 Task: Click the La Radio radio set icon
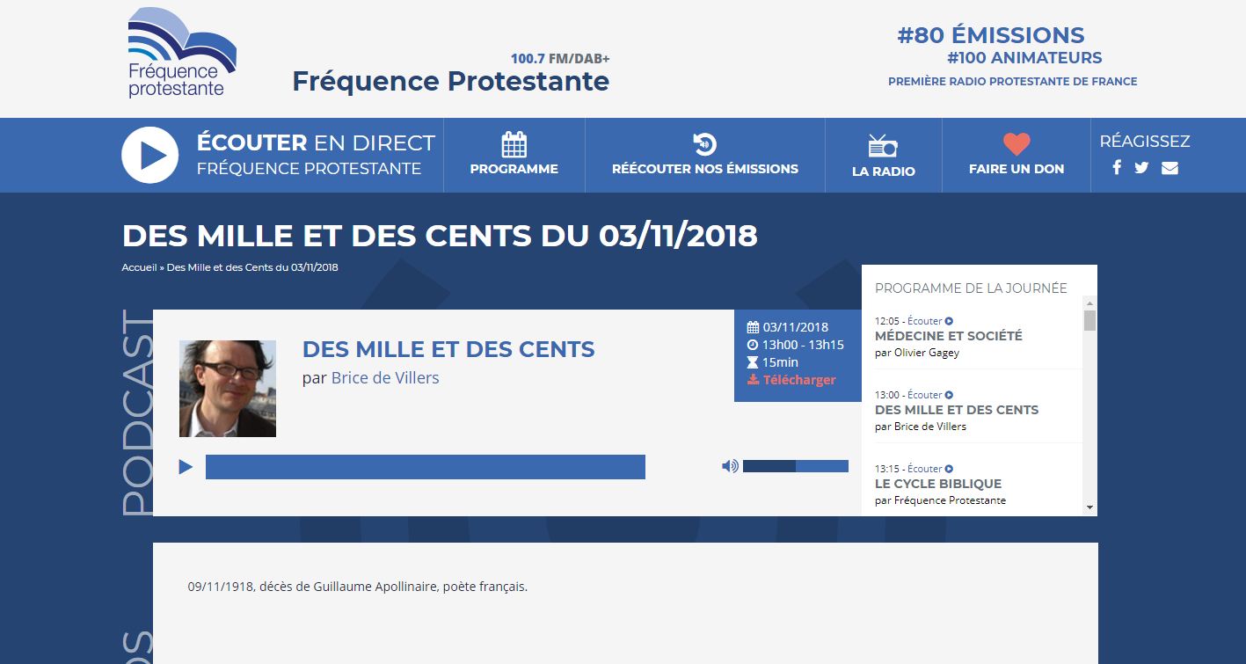coord(883,146)
